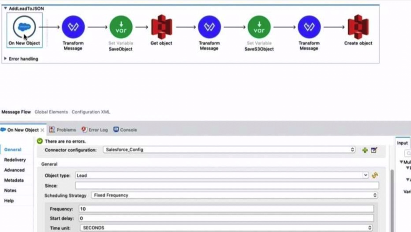The image size is (411, 232).
Task: Expand the Error handling section
Action: coord(5,59)
